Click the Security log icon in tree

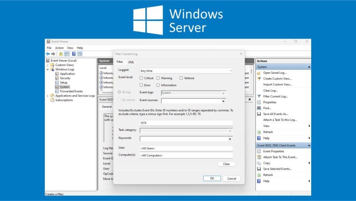point(57,78)
